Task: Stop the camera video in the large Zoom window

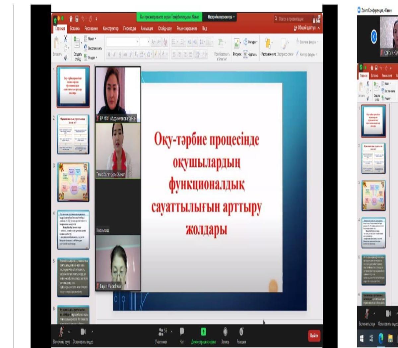Action: [83, 332]
